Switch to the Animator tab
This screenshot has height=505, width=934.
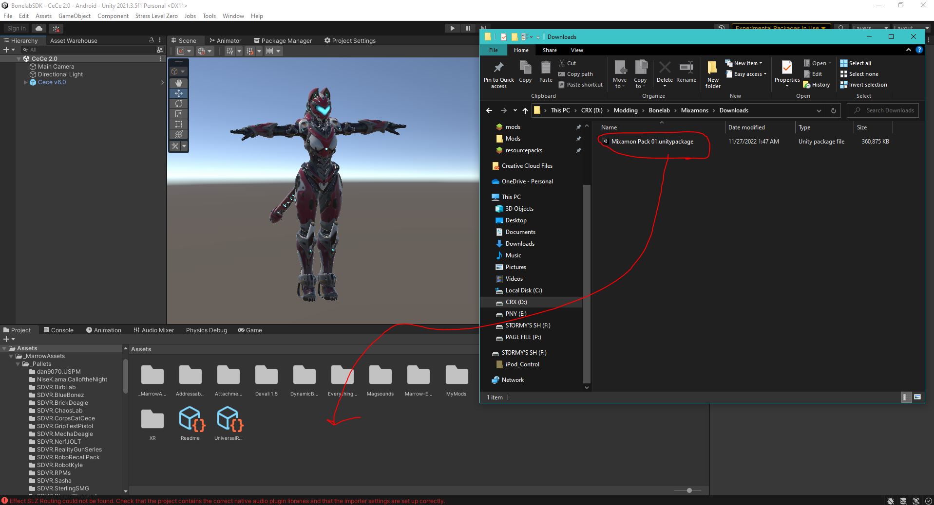click(x=225, y=41)
